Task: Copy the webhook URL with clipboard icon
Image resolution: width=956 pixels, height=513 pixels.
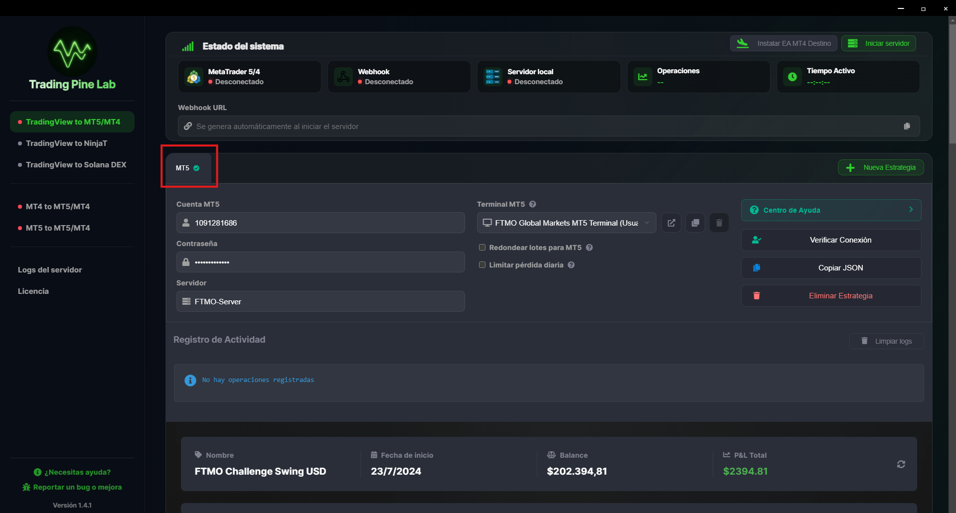Action: (x=907, y=127)
